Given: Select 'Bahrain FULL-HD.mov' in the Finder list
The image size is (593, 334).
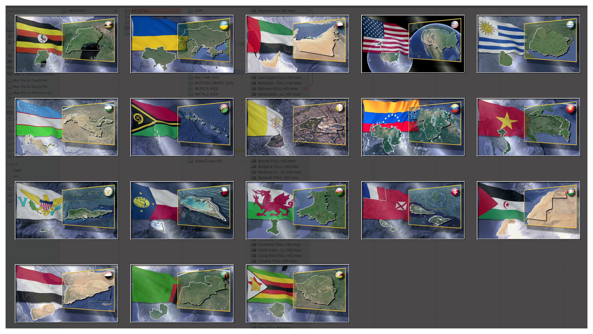Looking at the screenshot, I should [x=280, y=89].
